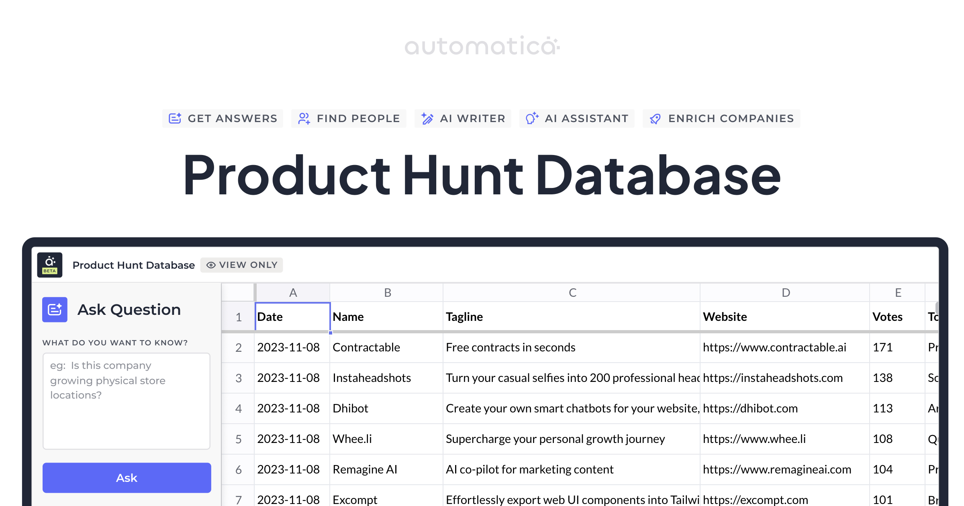Select column B header
This screenshot has width=964, height=506.
(387, 293)
